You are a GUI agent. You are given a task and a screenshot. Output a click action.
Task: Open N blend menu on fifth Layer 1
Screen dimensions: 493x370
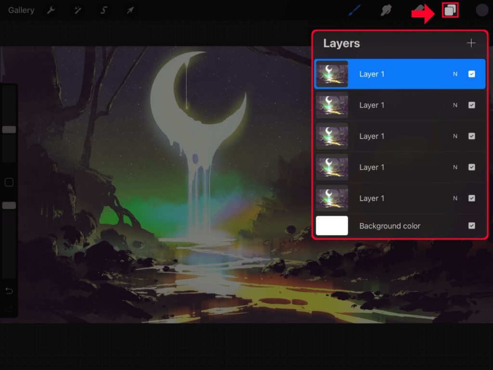[x=455, y=198]
